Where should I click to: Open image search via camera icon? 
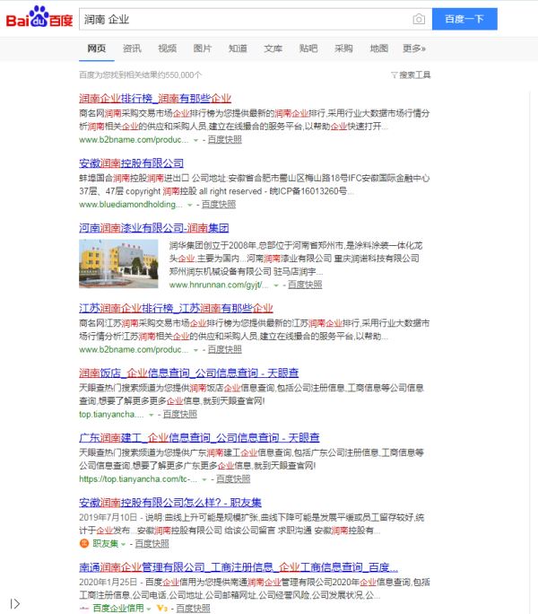click(x=419, y=19)
